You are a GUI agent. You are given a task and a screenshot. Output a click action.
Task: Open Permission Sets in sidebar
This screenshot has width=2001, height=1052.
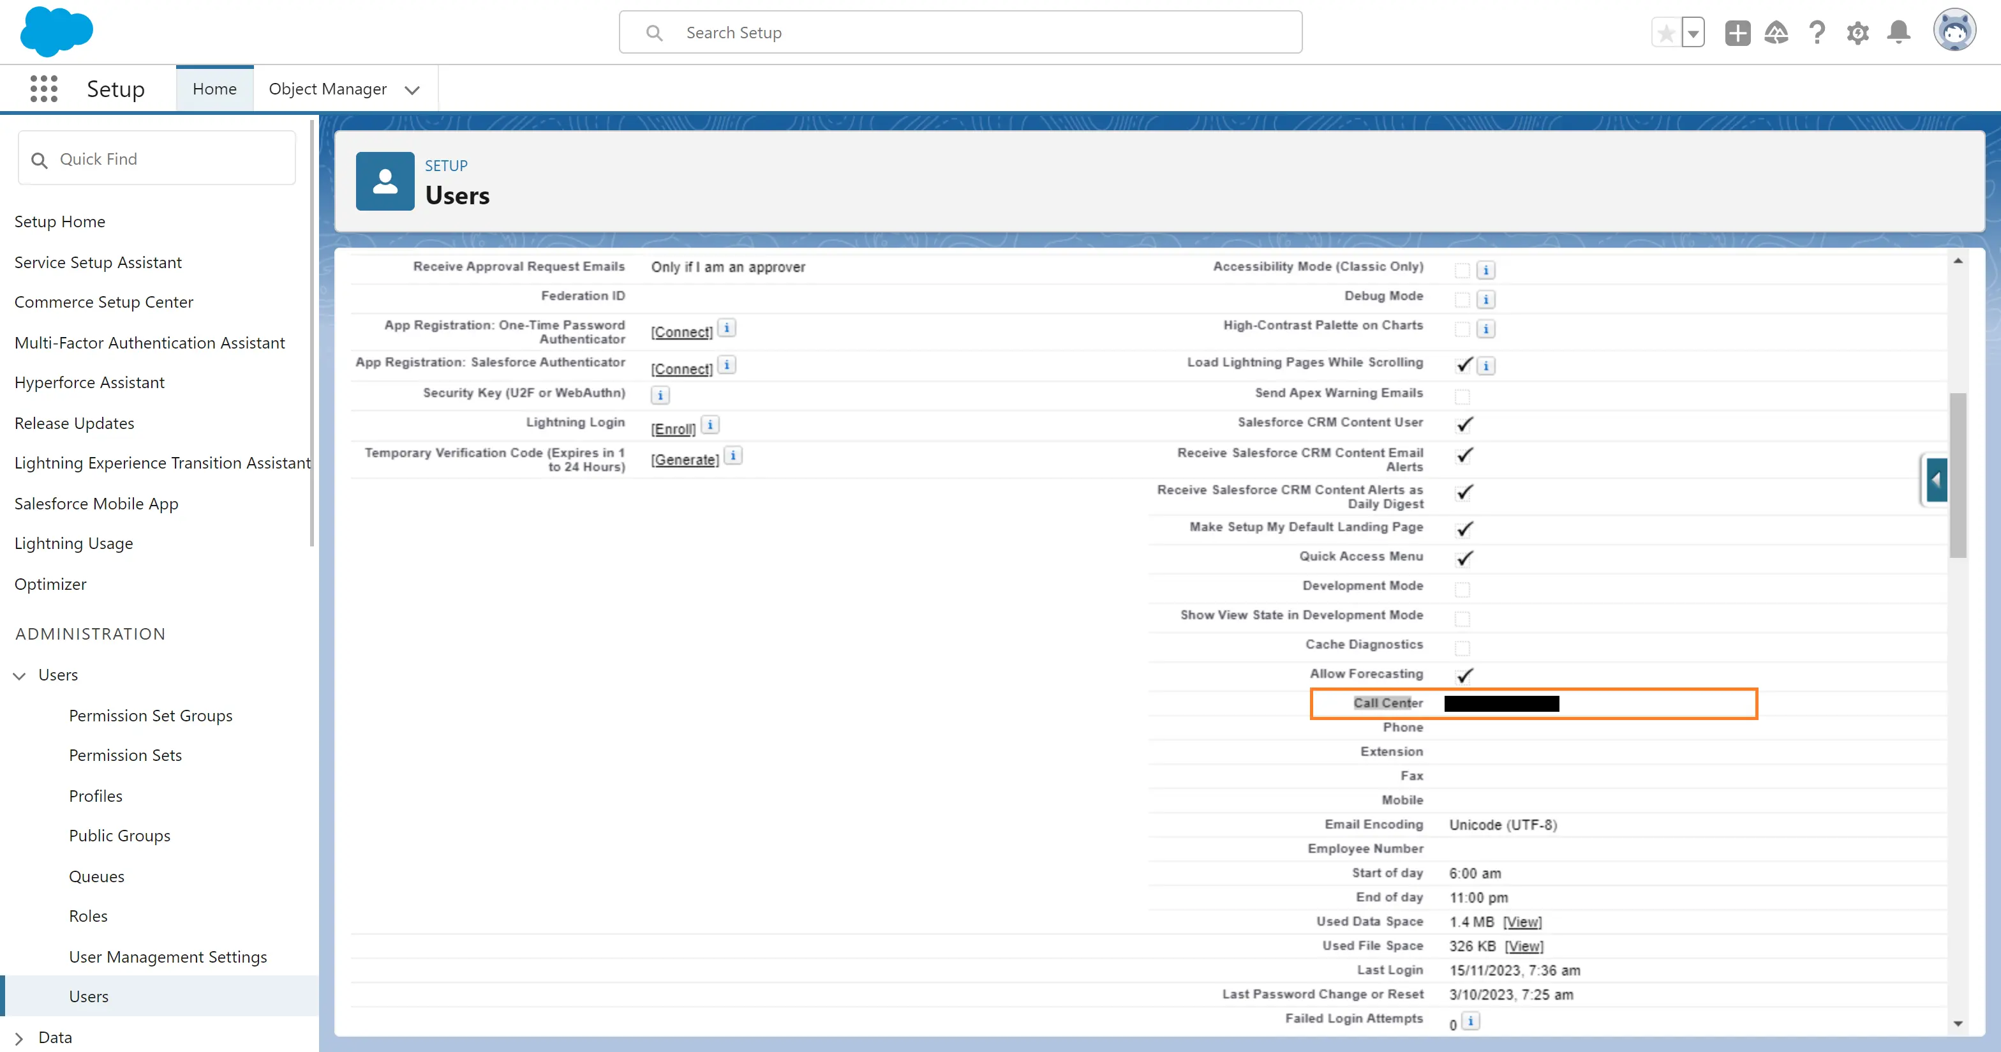pyautogui.click(x=125, y=755)
